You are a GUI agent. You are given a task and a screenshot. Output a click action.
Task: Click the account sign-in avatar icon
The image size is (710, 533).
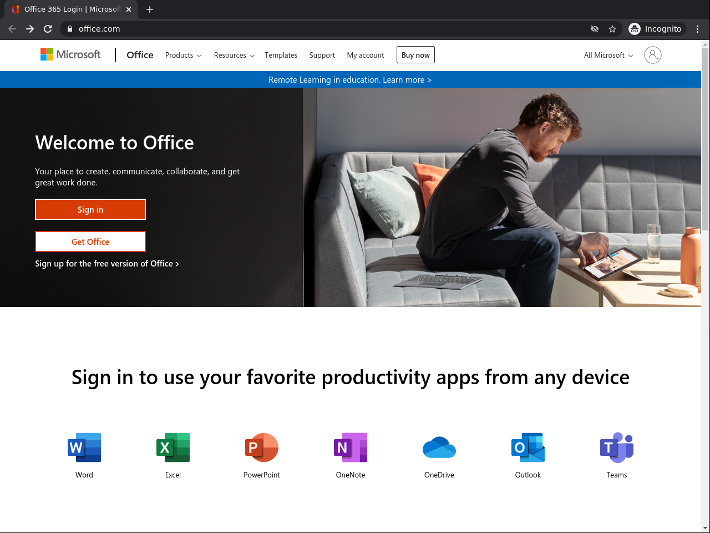click(653, 55)
